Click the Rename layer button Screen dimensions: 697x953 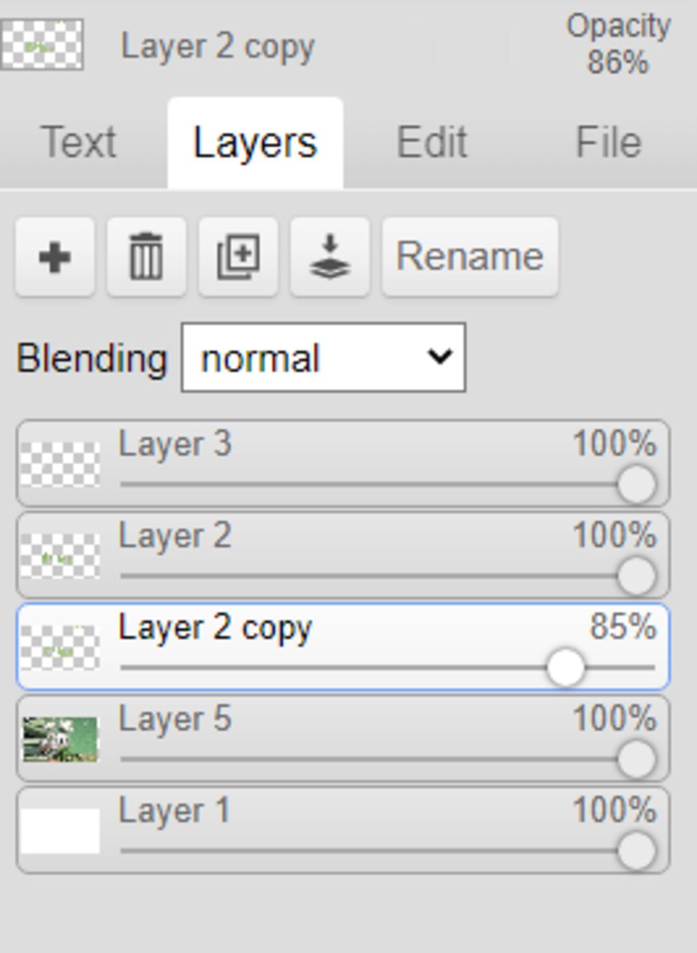[470, 257]
